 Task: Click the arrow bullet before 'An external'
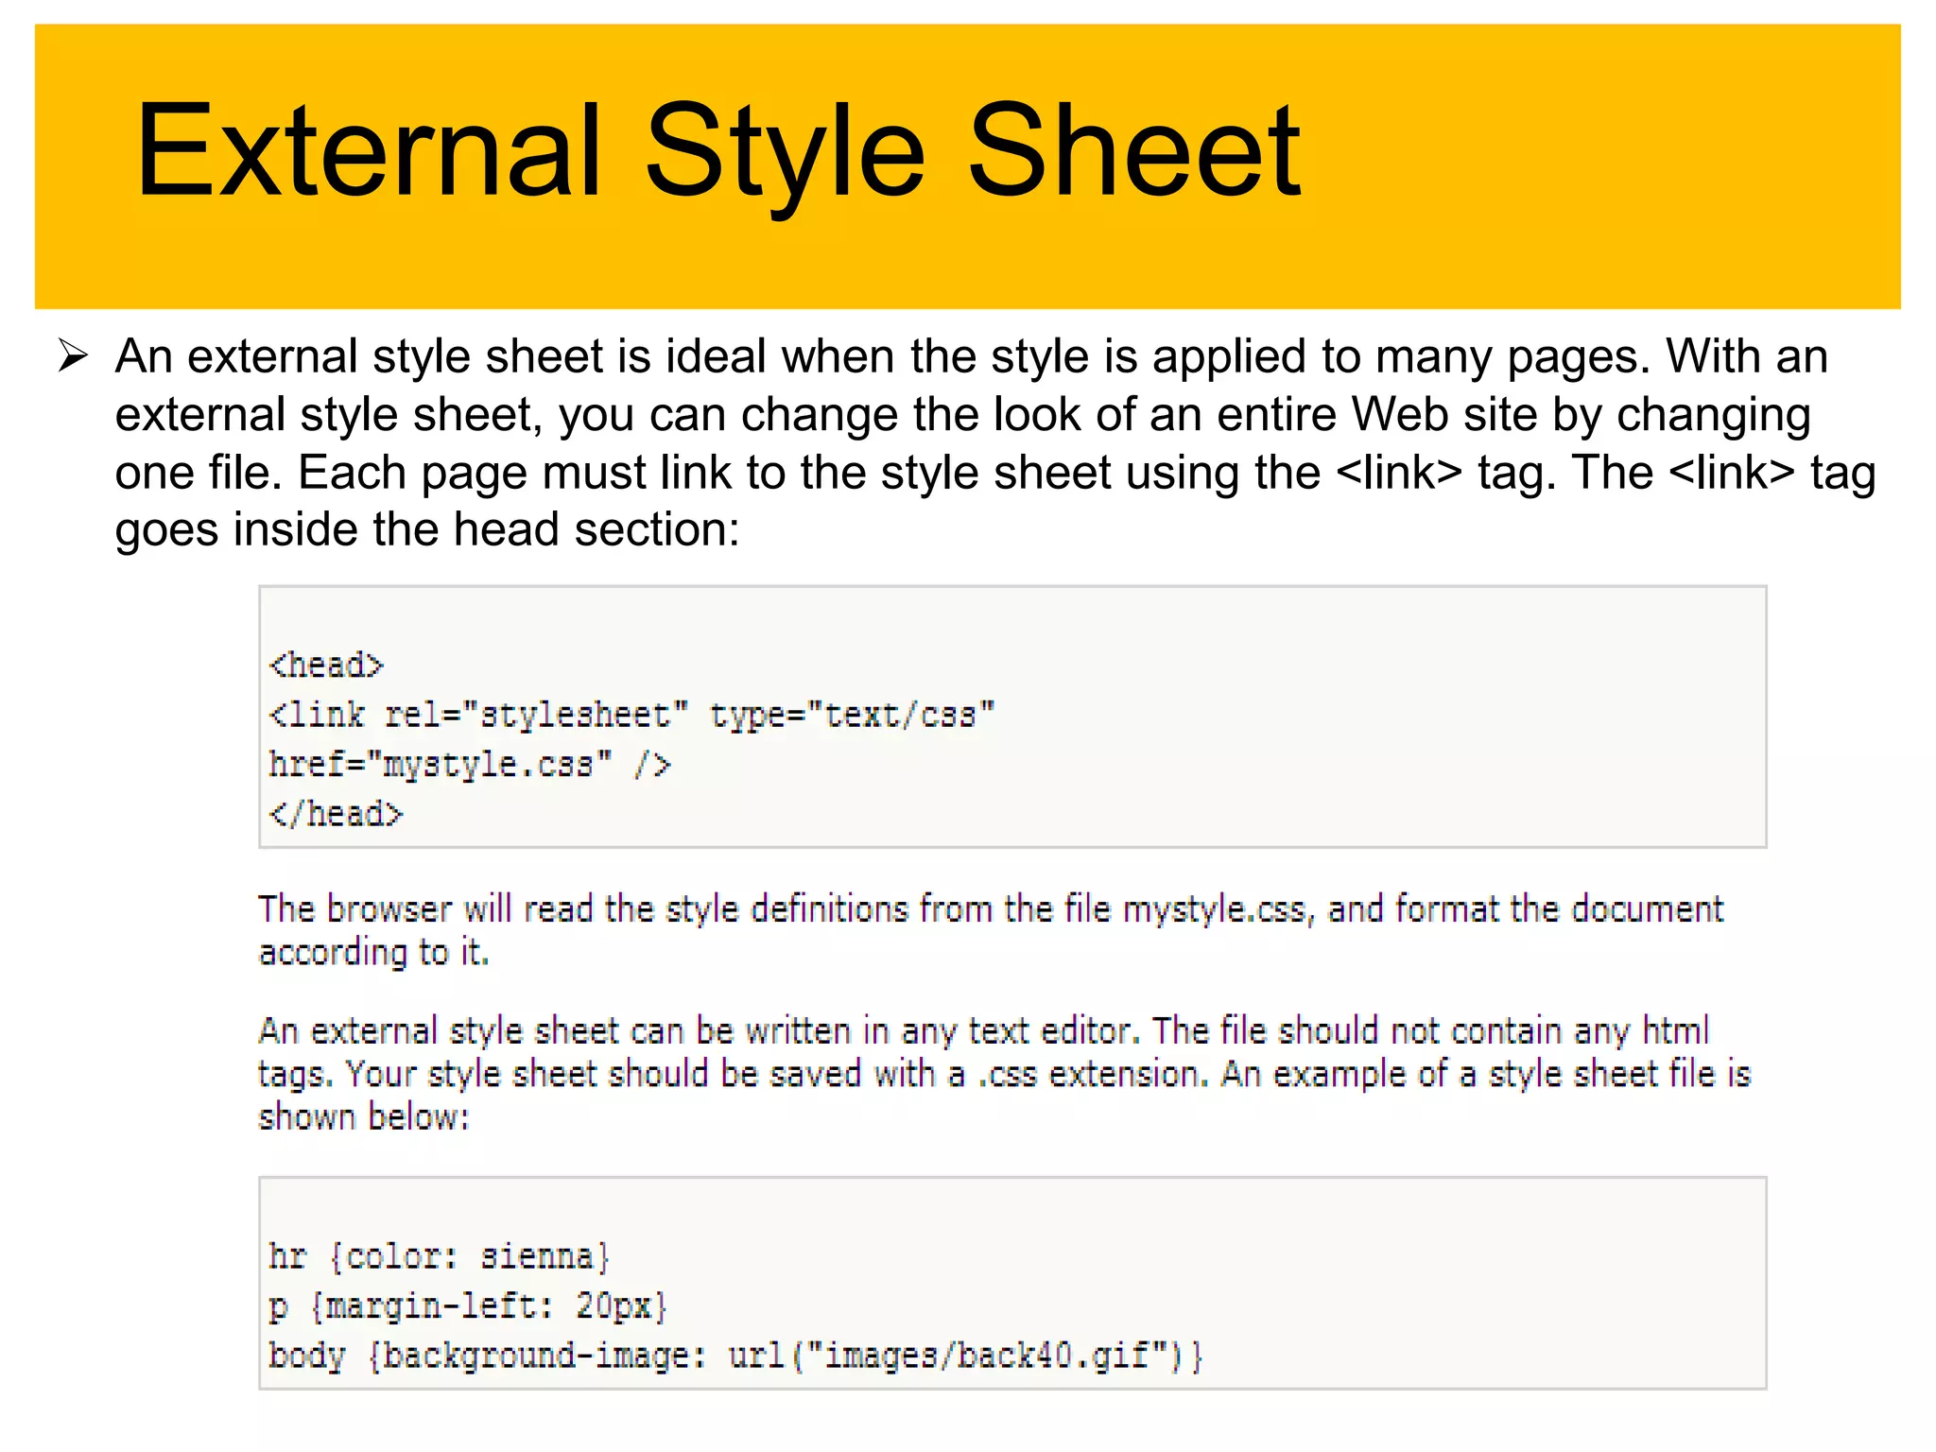click(73, 356)
